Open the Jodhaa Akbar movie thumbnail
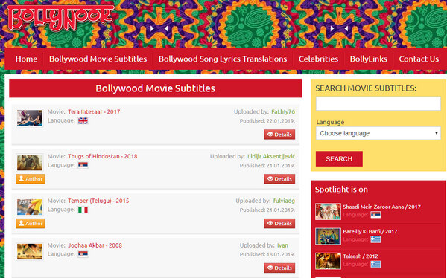Screen dimensions: 447x278 click(x=29, y=251)
